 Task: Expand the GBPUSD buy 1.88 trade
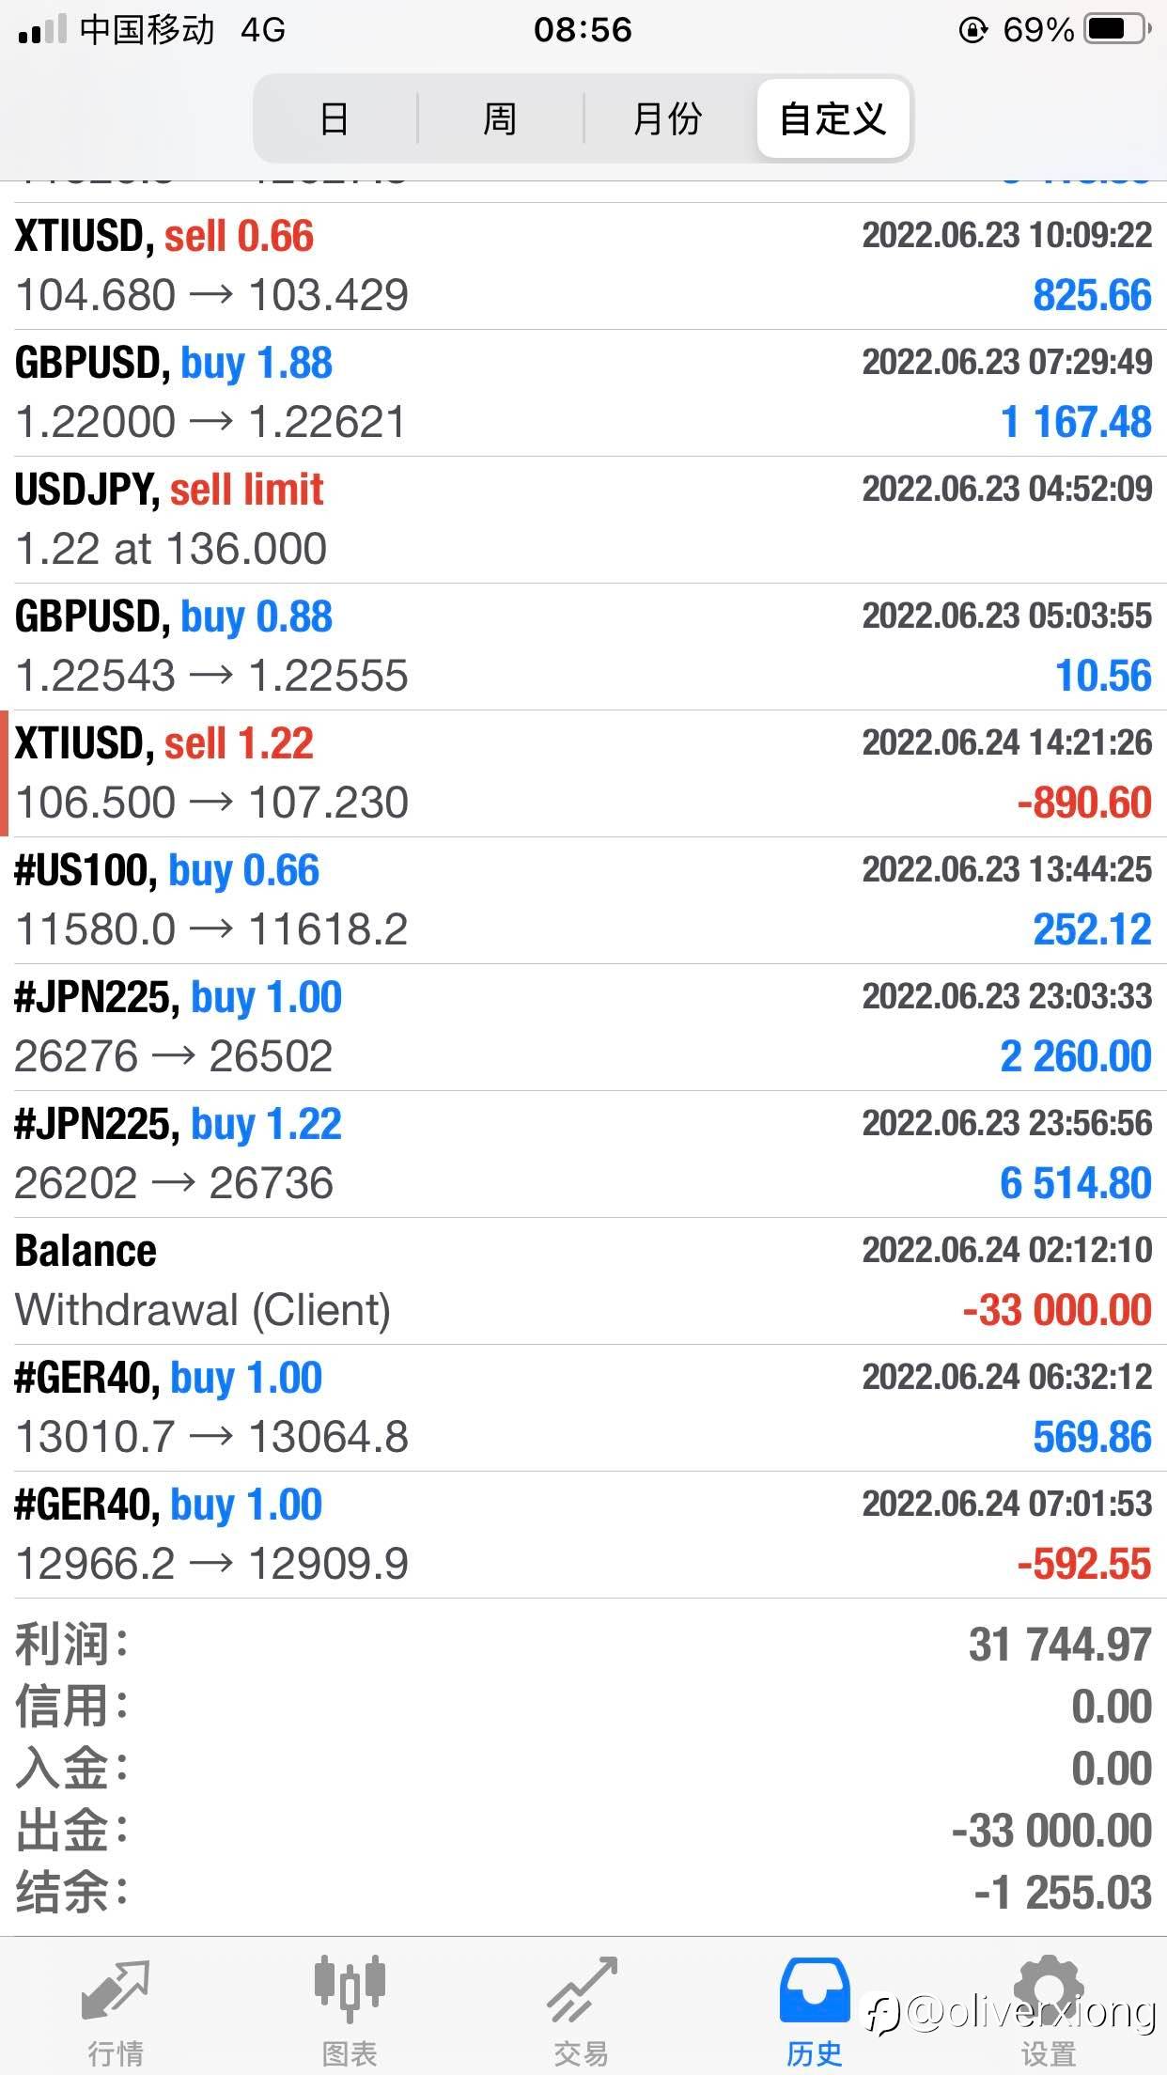(x=583, y=393)
